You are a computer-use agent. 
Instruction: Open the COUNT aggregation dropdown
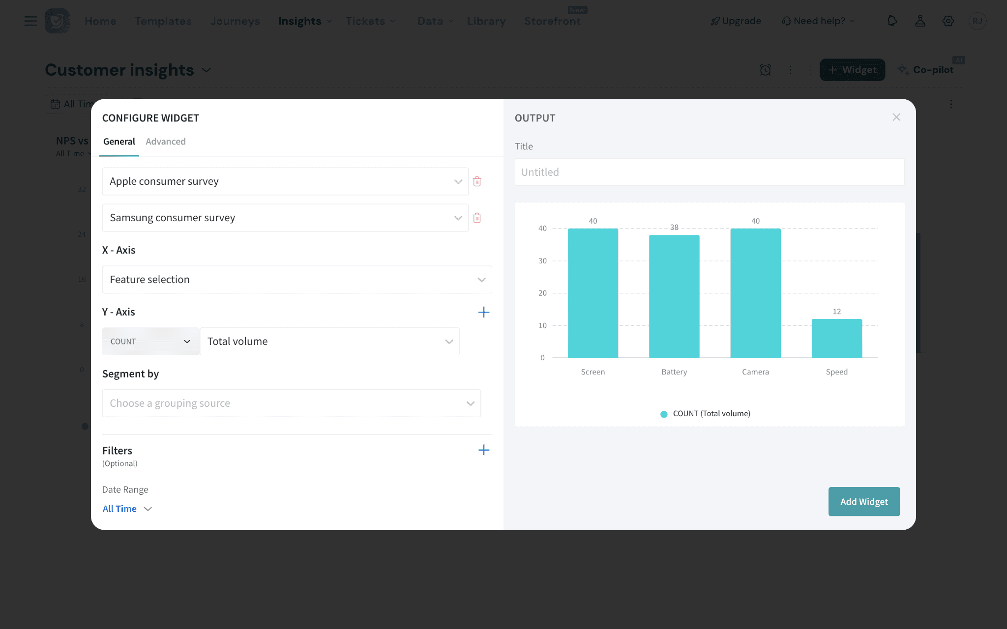coord(150,342)
